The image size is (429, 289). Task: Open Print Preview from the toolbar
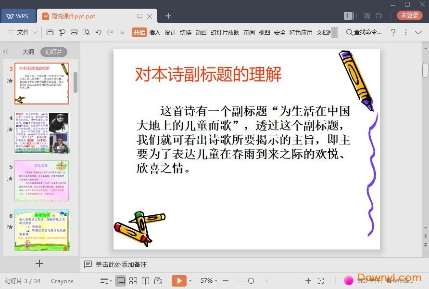pyautogui.click(x=86, y=32)
